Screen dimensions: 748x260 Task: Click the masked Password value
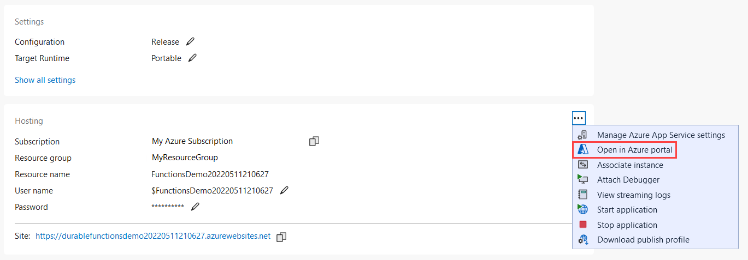(168, 207)
